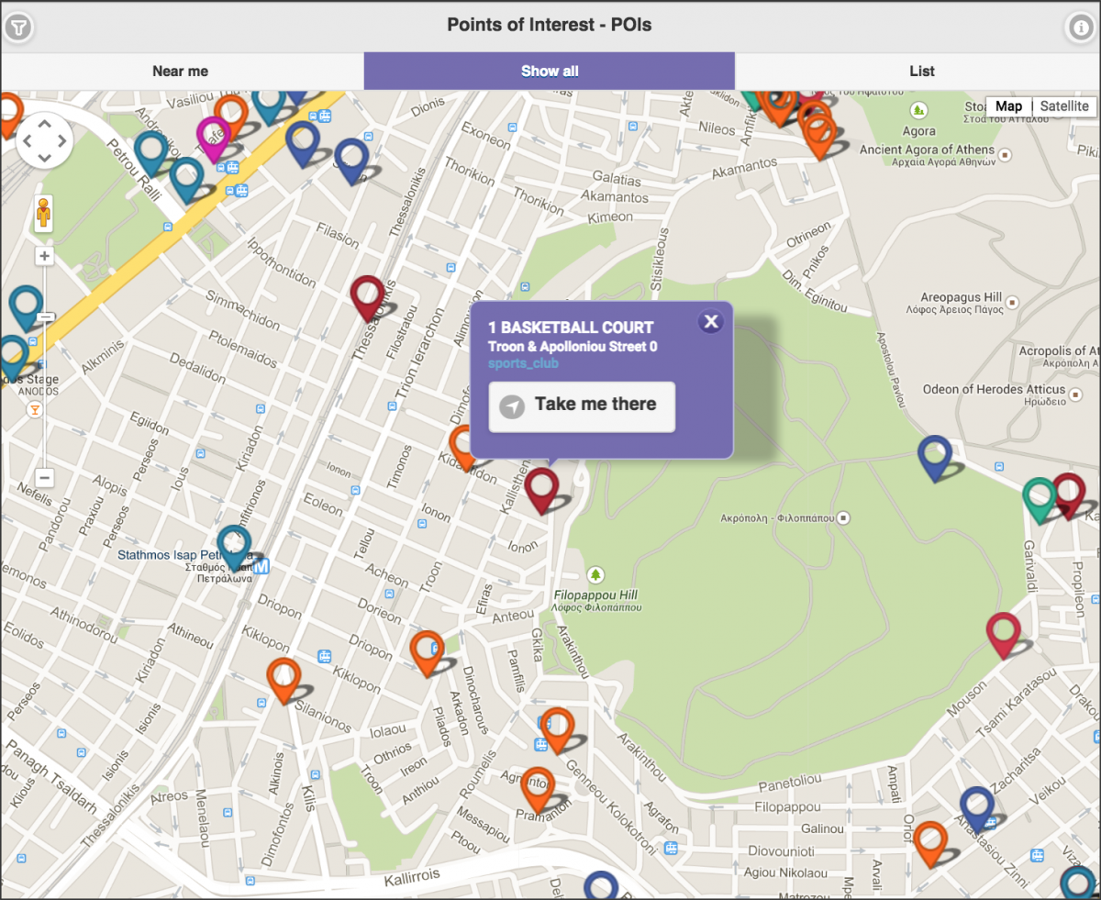Select the dark red pin on Thessalonikis street
1101x900 pixels.
click(367, 297)
